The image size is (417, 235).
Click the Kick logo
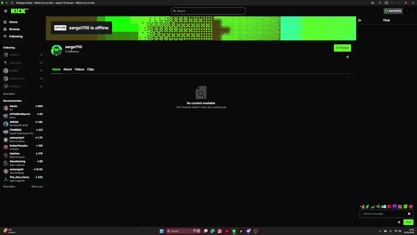[x=19, y=11]
